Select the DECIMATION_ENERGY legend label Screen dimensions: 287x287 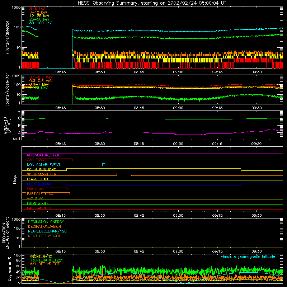pos(46,222)
